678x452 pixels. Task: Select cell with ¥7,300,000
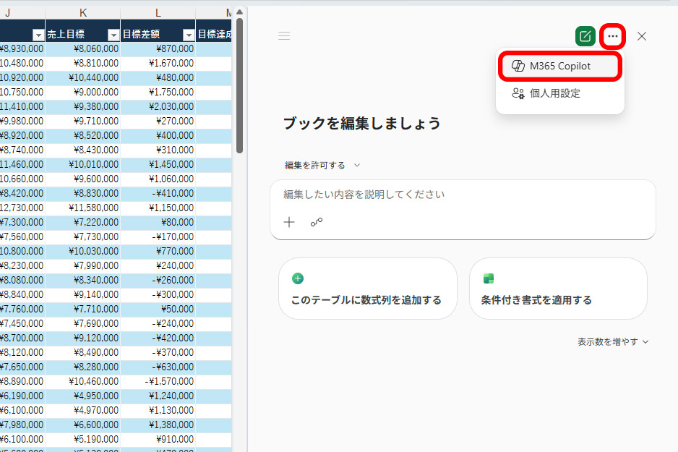point(22,222)
